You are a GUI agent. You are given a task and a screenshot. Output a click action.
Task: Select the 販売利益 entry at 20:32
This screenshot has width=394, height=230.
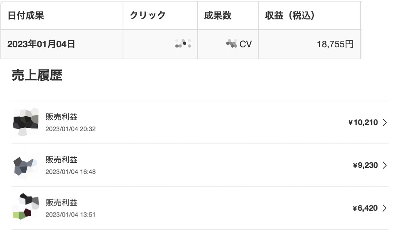click(200, 122)
